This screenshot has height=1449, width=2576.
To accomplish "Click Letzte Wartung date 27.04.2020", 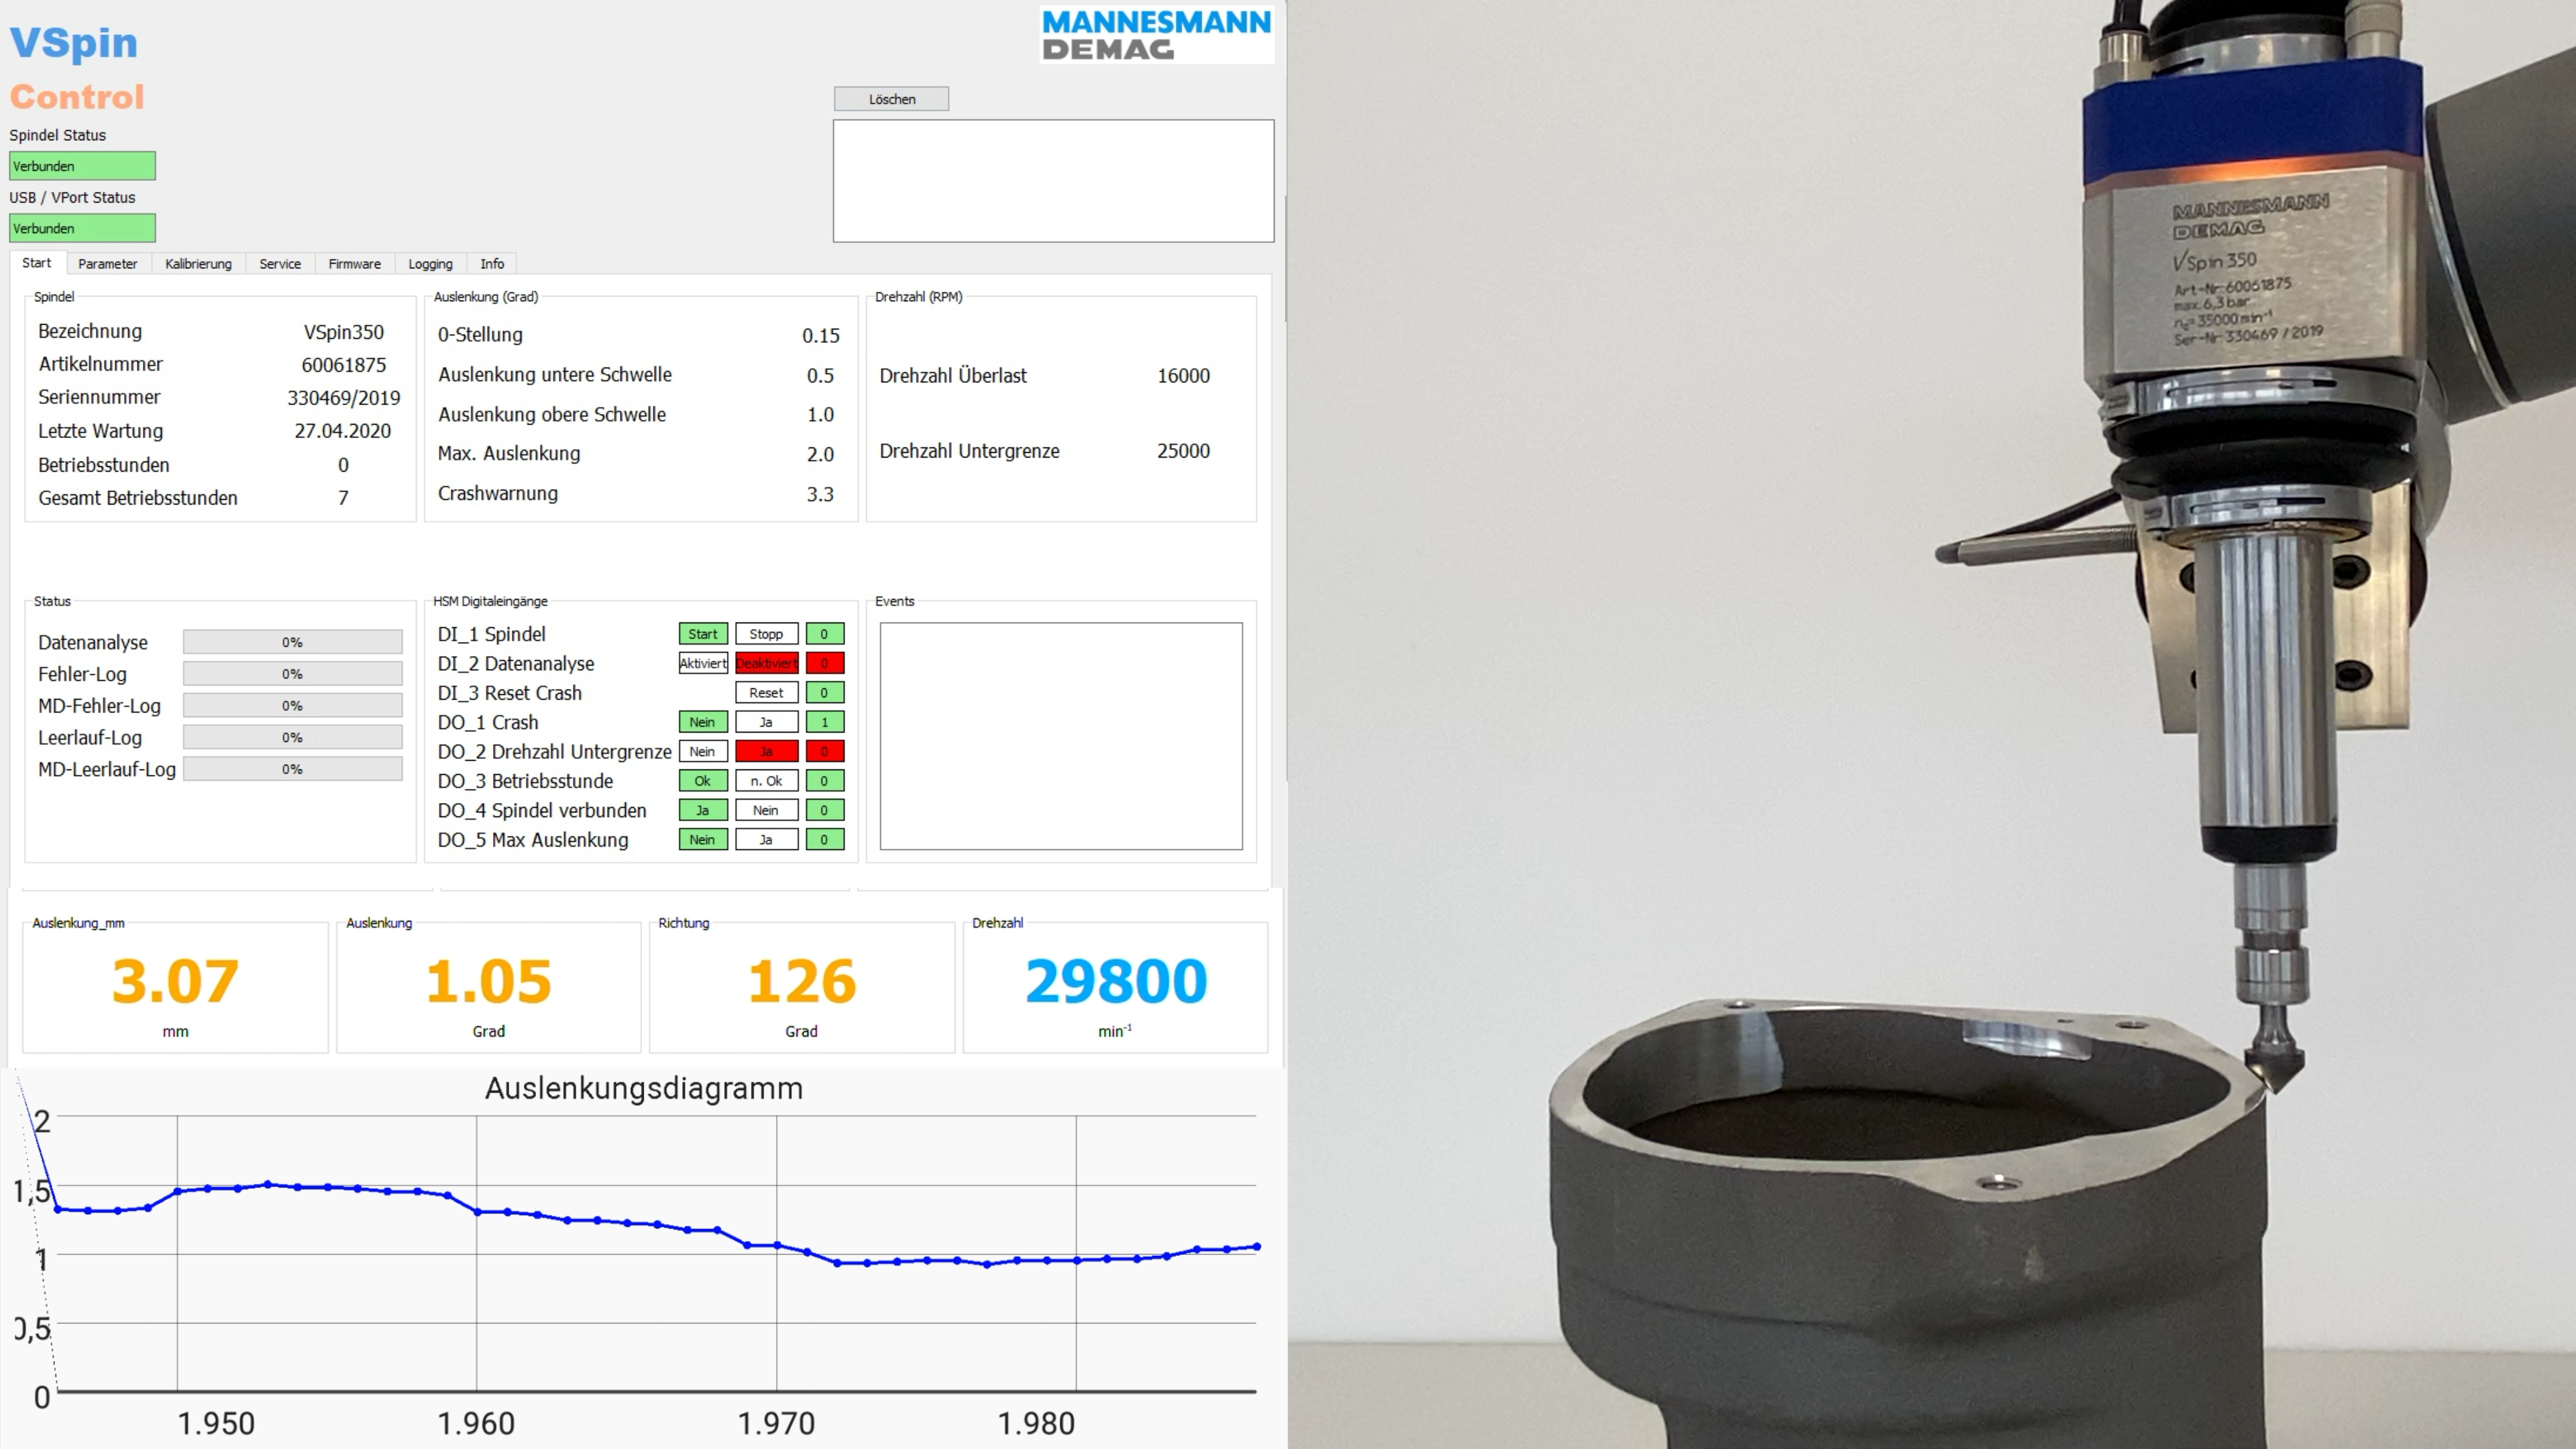I will (343, 431).
